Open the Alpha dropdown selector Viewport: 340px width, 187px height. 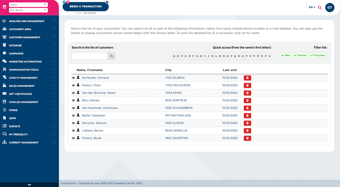coord(28,5)
